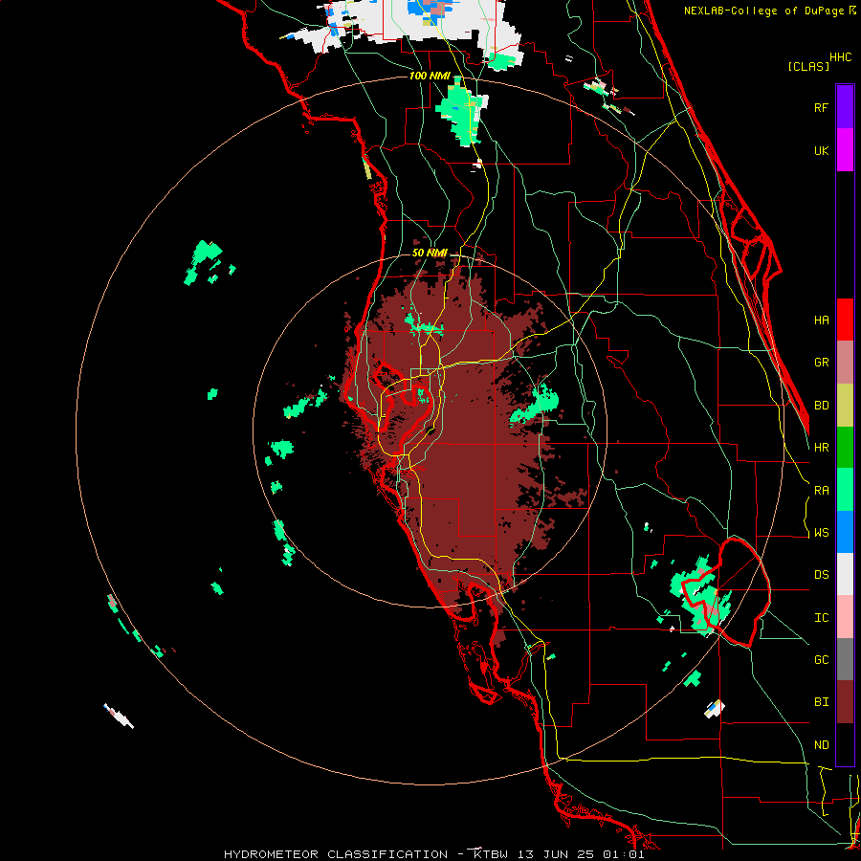Screen dimensions: 861x861
Task: Click the ND legend label
Action: pyautogui.click(x=821, y=745)
